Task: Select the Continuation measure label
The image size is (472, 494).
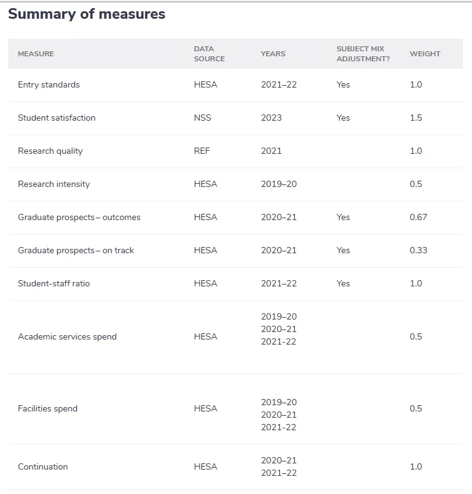Action: tap(43, 466)
